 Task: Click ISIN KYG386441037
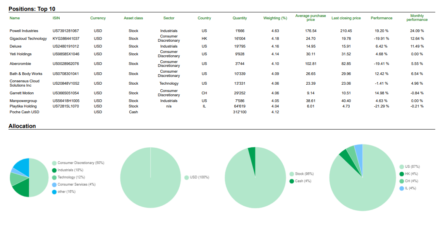coord(66,39)
